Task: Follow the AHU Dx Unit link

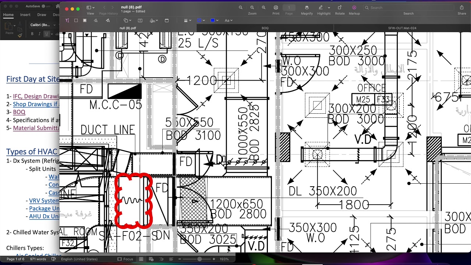Action: 44,216
